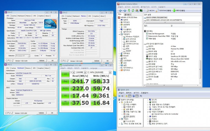This screenshot has height=131, width=210.
Task: Collapse 저장소 컨트롤러 node in device list
Action: tap(148, 112)
